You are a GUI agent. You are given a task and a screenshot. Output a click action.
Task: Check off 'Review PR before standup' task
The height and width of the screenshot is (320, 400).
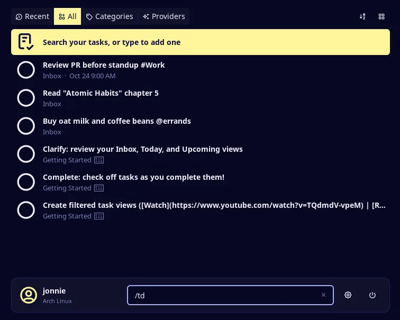26,70
